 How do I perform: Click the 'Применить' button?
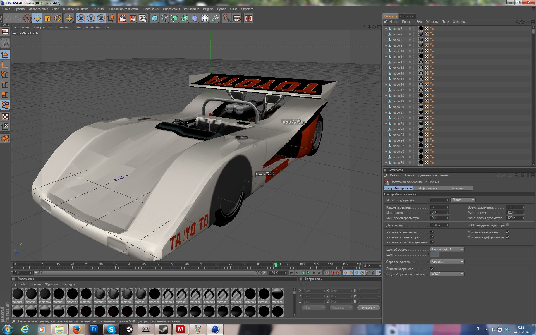point(368,308)
